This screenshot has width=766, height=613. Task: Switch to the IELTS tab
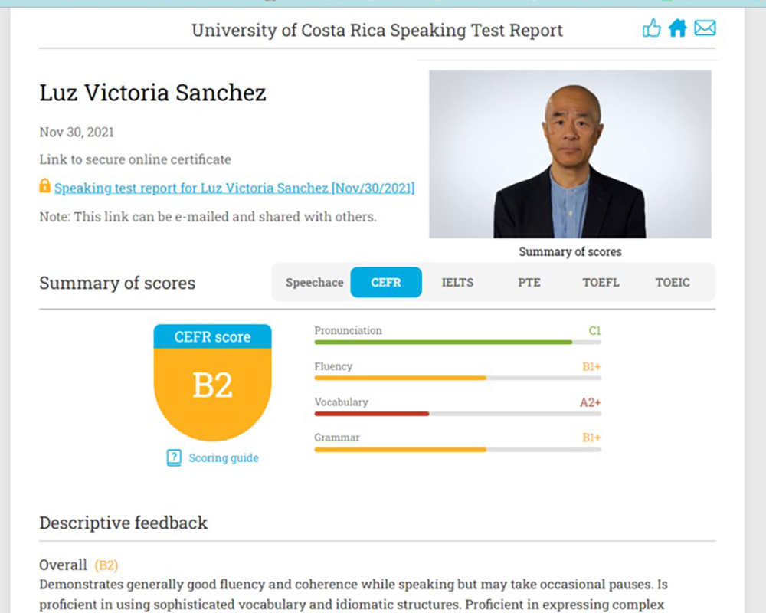(458, 283)
